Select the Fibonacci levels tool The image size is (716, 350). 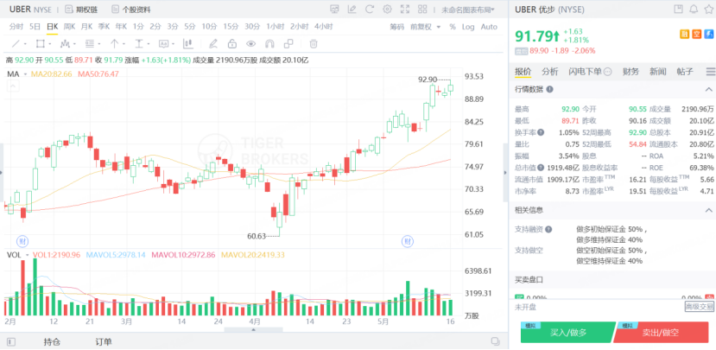click(90, 44)
